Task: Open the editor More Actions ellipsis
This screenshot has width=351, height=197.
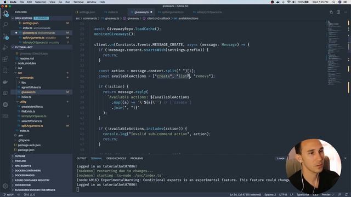Action: [346, 12]
